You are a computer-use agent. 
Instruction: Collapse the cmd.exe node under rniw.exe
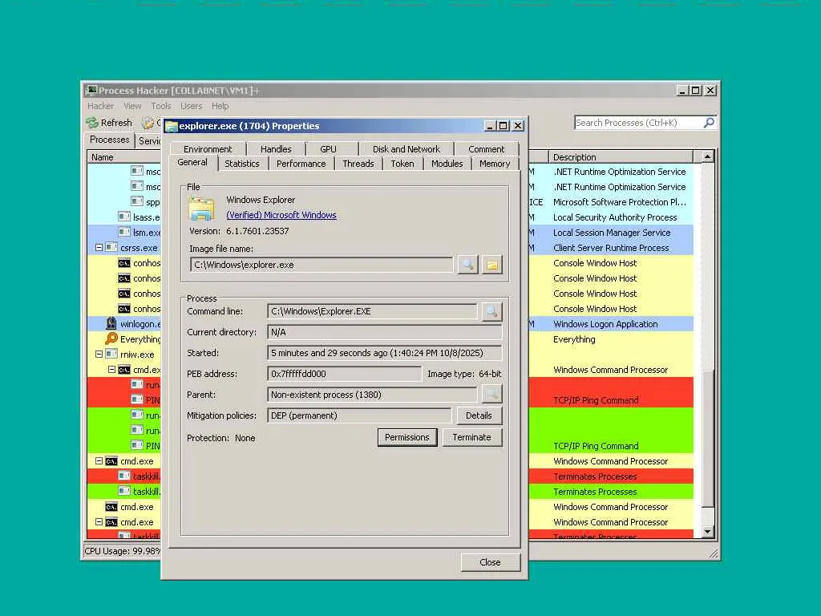111,369
